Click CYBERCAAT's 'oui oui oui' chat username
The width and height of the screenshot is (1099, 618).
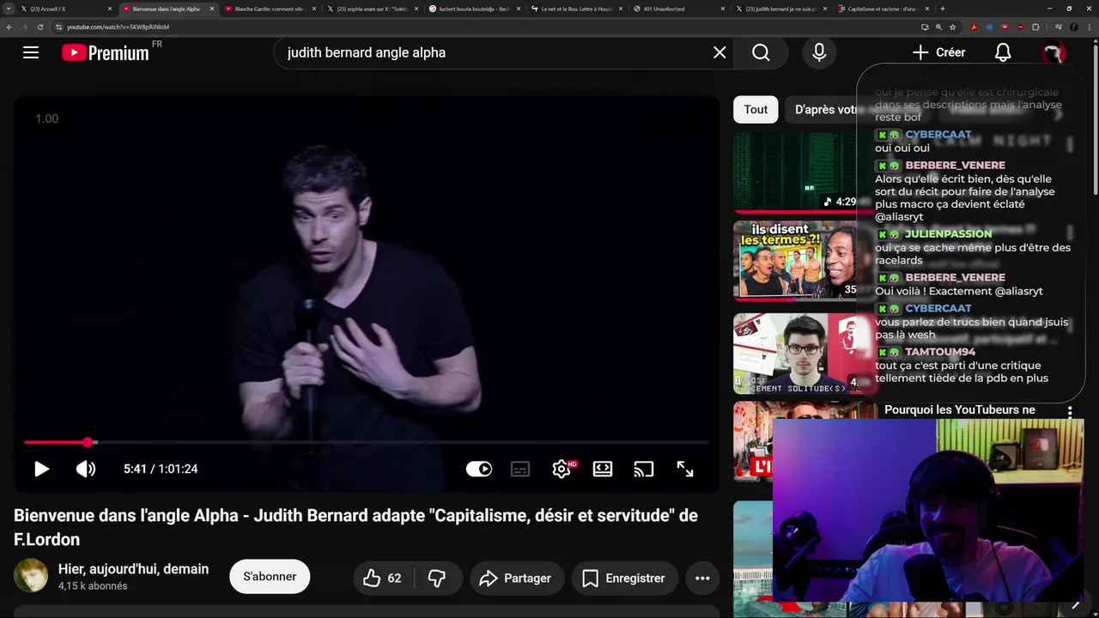pos(938,135)
